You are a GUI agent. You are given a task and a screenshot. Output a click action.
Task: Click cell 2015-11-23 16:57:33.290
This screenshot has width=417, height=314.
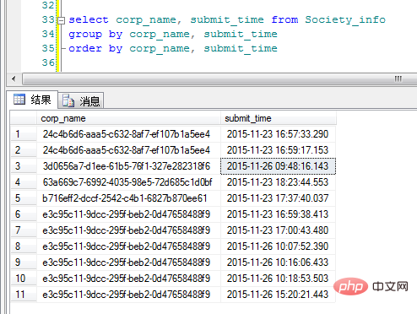coord(279,134)
